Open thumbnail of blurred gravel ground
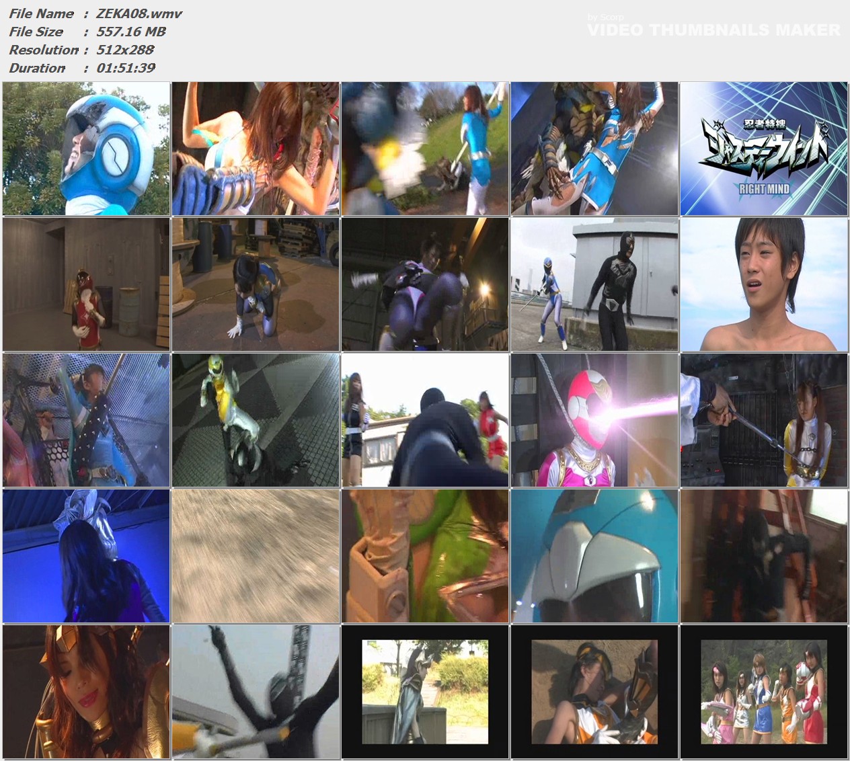850x761 pixels. pos(256,556)
